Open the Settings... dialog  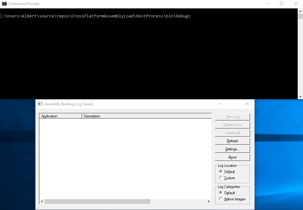coord(232,149)
